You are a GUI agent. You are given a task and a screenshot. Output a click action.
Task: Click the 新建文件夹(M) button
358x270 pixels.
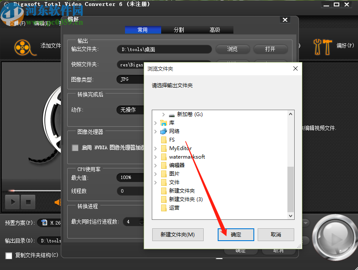(x=178, y=234)
